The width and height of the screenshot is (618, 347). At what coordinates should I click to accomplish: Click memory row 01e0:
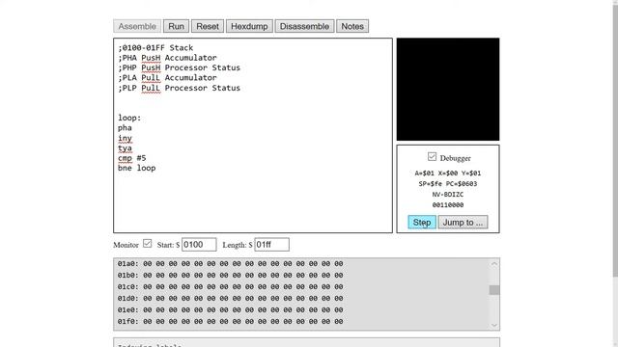[230, 310]
